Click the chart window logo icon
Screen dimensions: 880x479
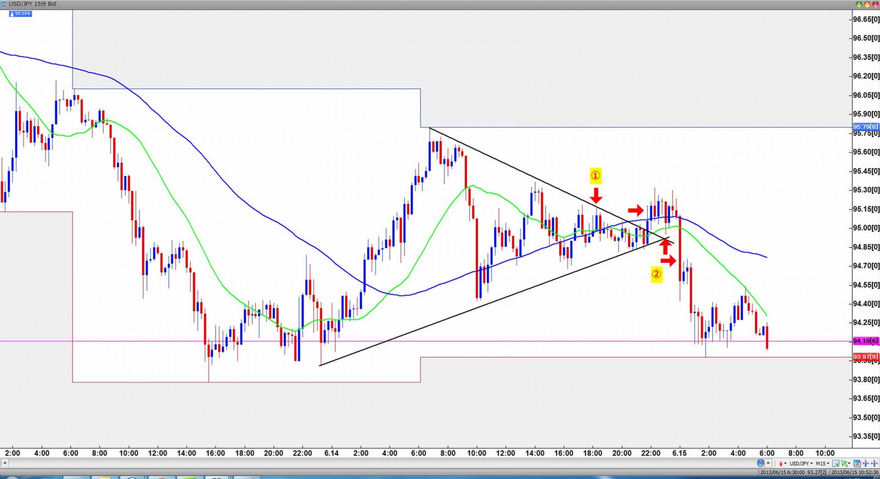[4, 4]
